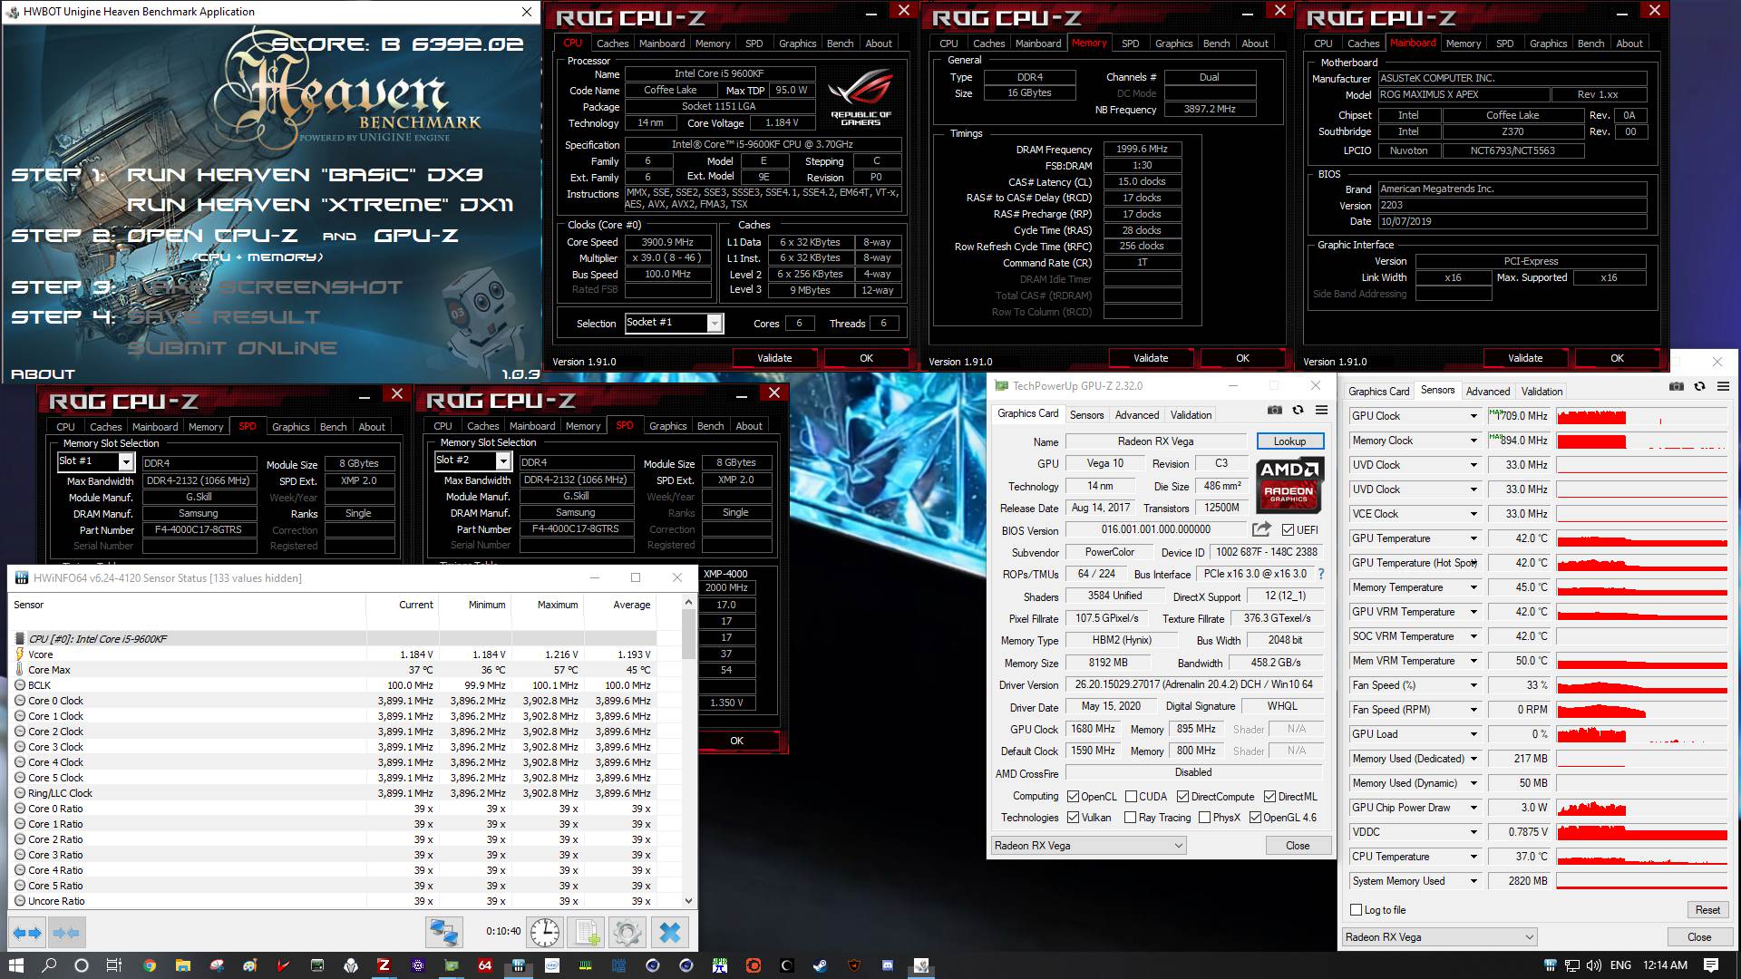The height and width of the screenshot is (979, 1741).
Task: Open Graphics tab in CPU-Z Mainboard window
Action: [1548, 44]
